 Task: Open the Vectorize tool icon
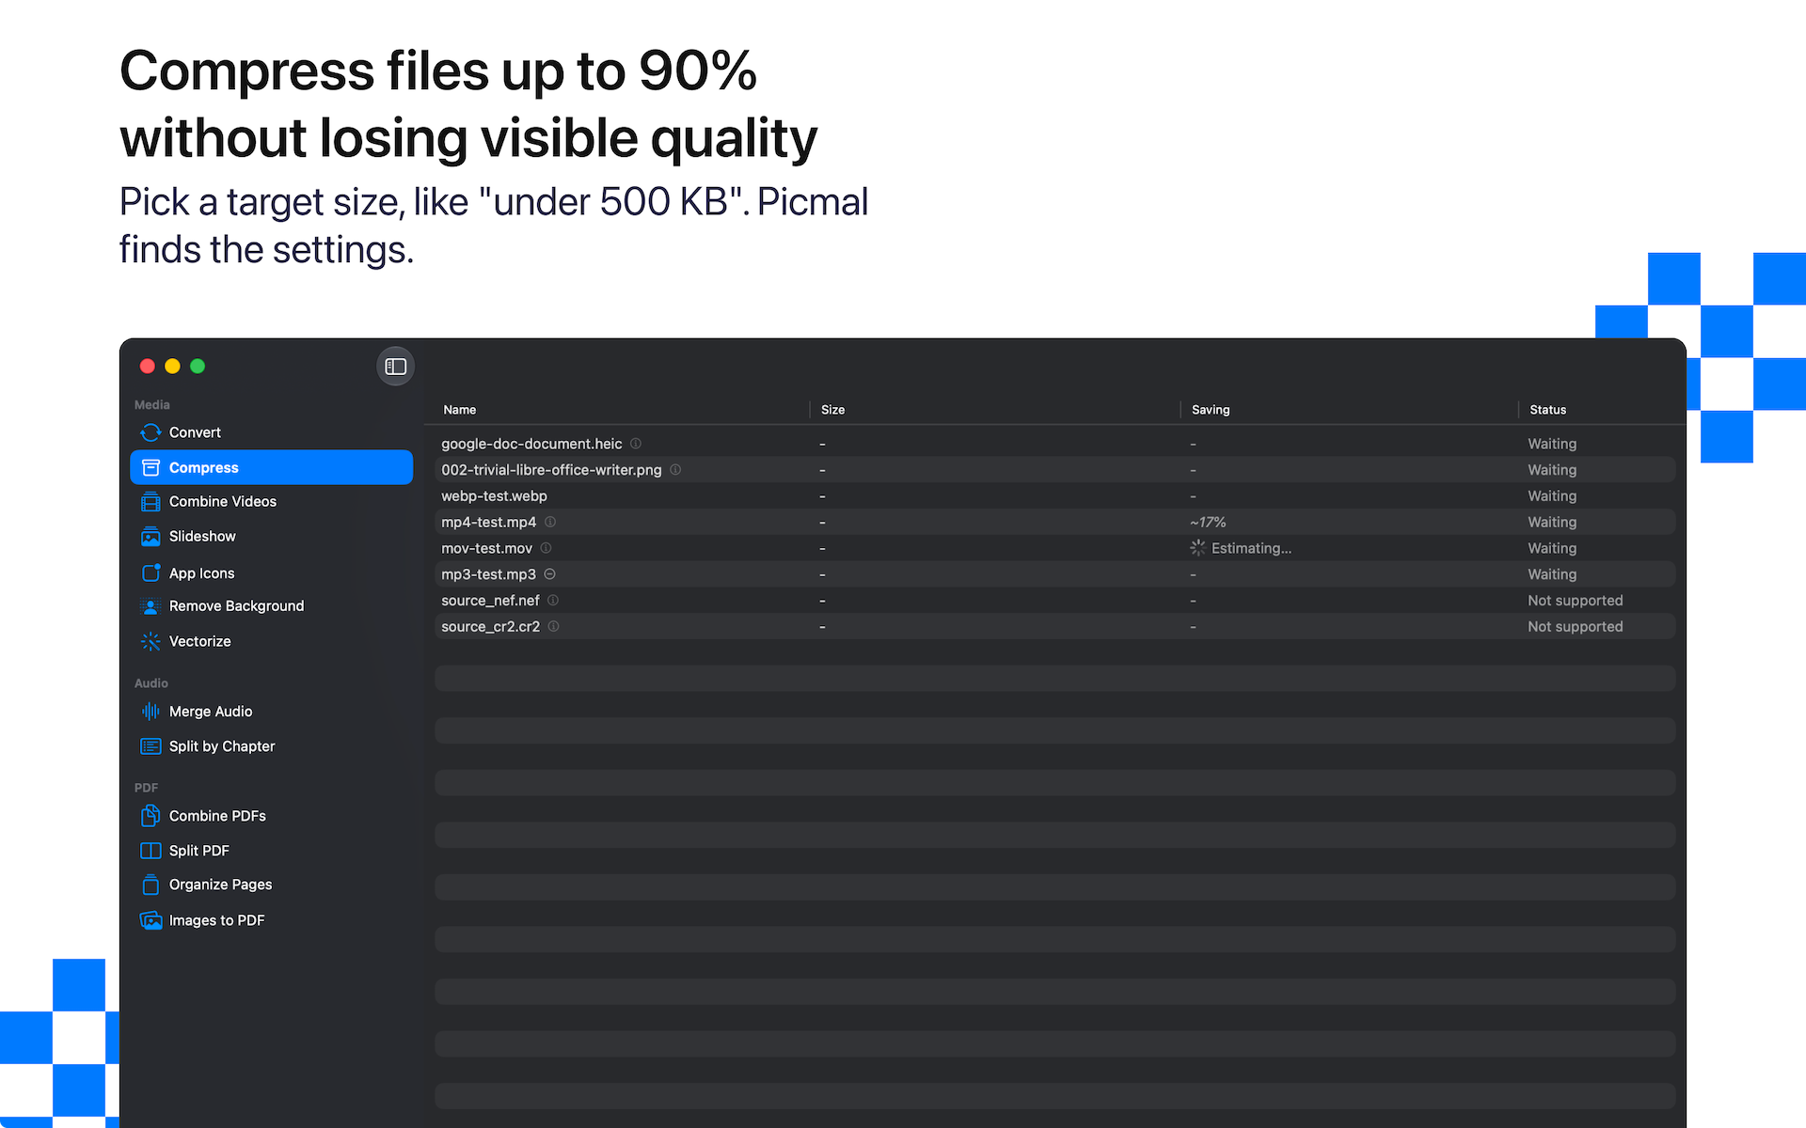150,641
